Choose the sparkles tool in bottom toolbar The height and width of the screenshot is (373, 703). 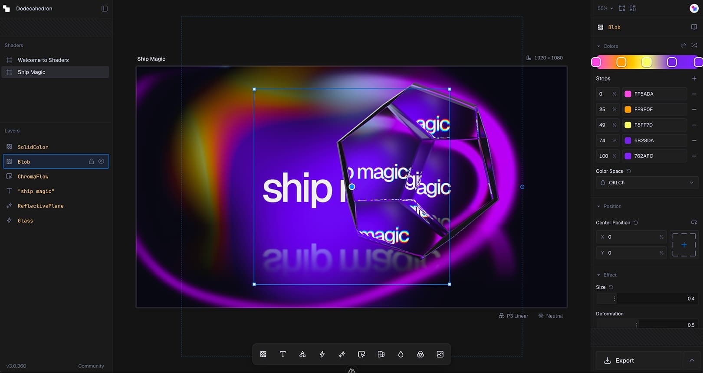[x=342, y=354]
